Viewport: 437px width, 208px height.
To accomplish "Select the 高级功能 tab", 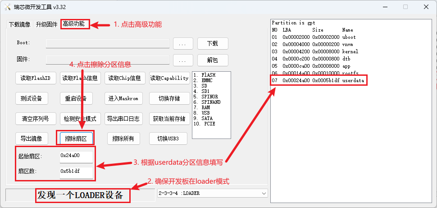I will pyautogui.click(x=73, y=24).
